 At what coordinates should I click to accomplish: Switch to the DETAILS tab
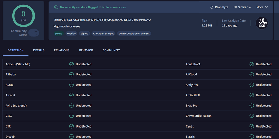pos(39,50)
